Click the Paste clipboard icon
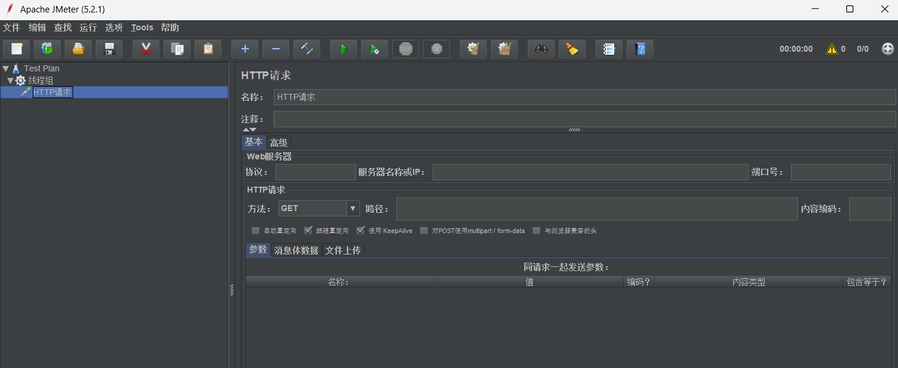 point(208,49)
